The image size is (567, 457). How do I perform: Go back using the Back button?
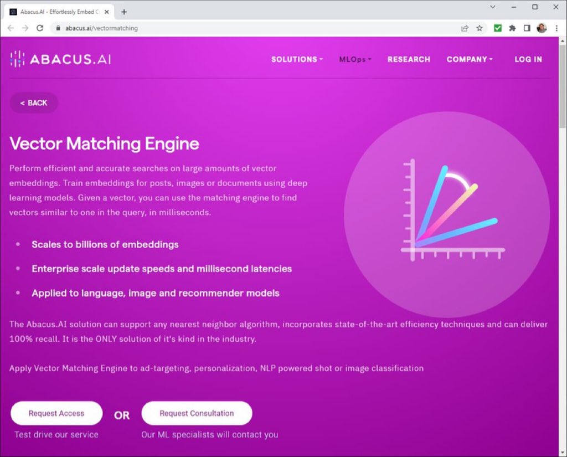34,103
